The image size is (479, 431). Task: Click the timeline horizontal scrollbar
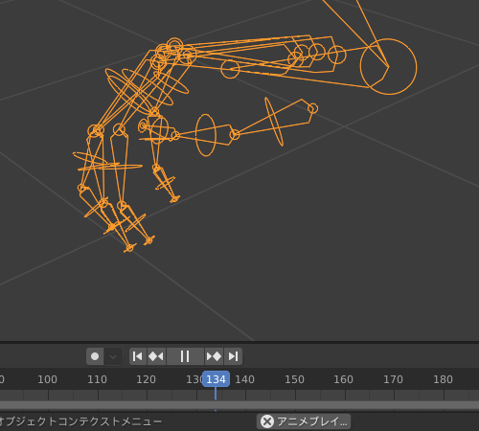click(239, 405)
